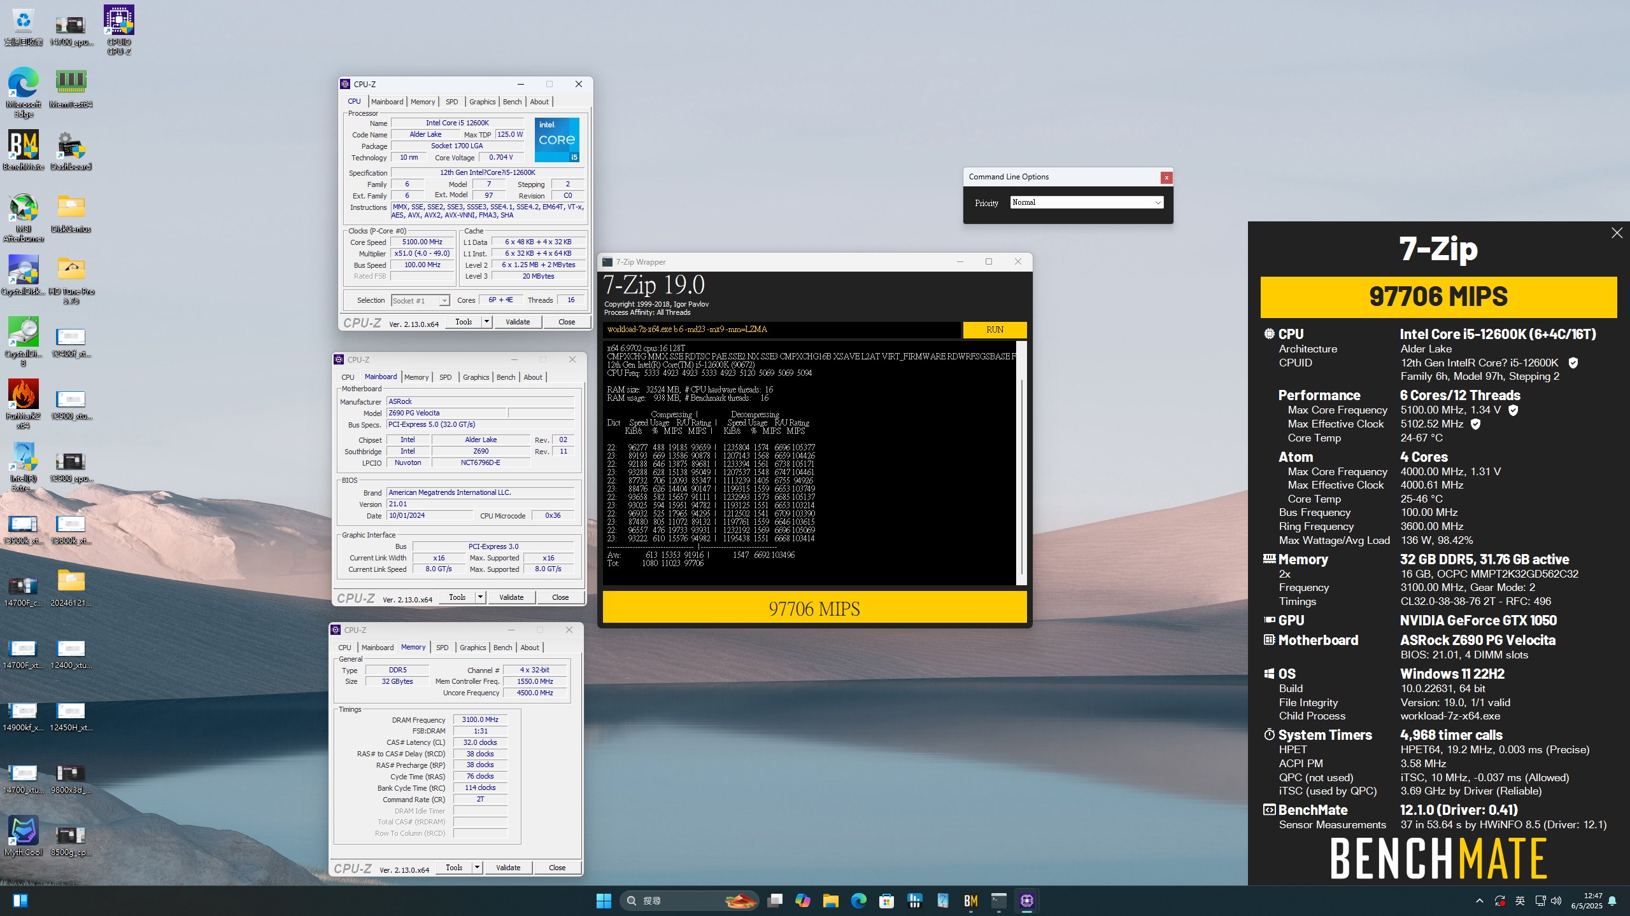Show hidden system tray icons
Image resolution: width=1630 pixels, height=916 pixels.
pos(1480,901)
